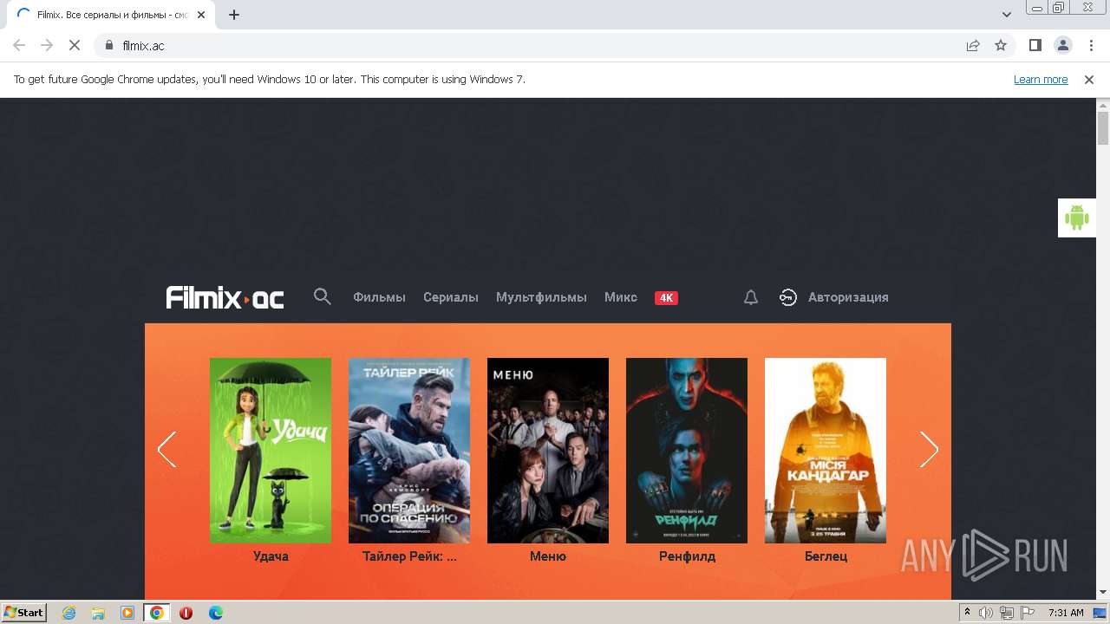Click the Меню title text
The image size is (1110, 624).
click(548, 556)
